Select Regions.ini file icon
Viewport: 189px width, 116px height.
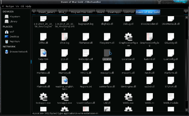[x=86, y=80]
